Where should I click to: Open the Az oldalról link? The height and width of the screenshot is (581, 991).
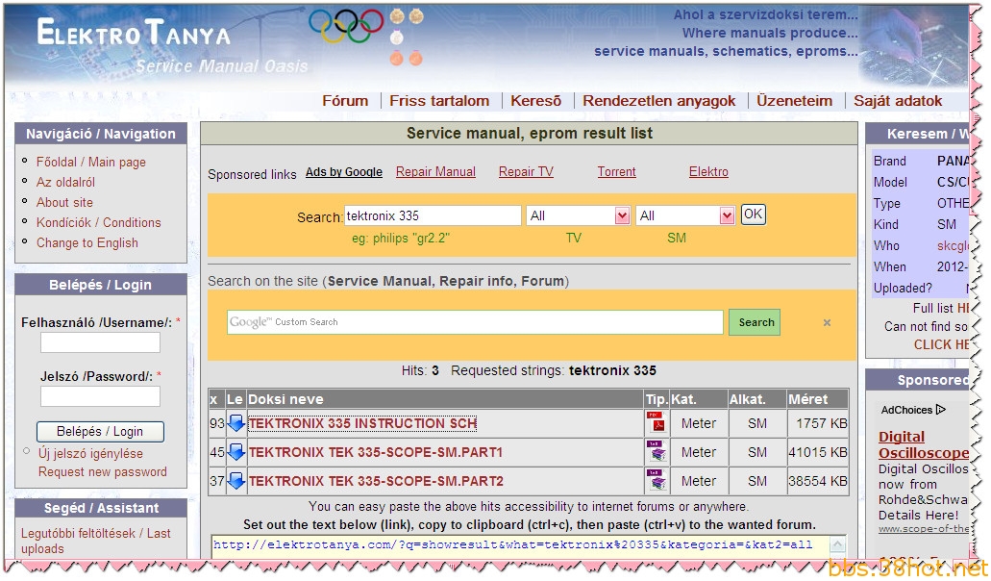[x=65, y=182]
